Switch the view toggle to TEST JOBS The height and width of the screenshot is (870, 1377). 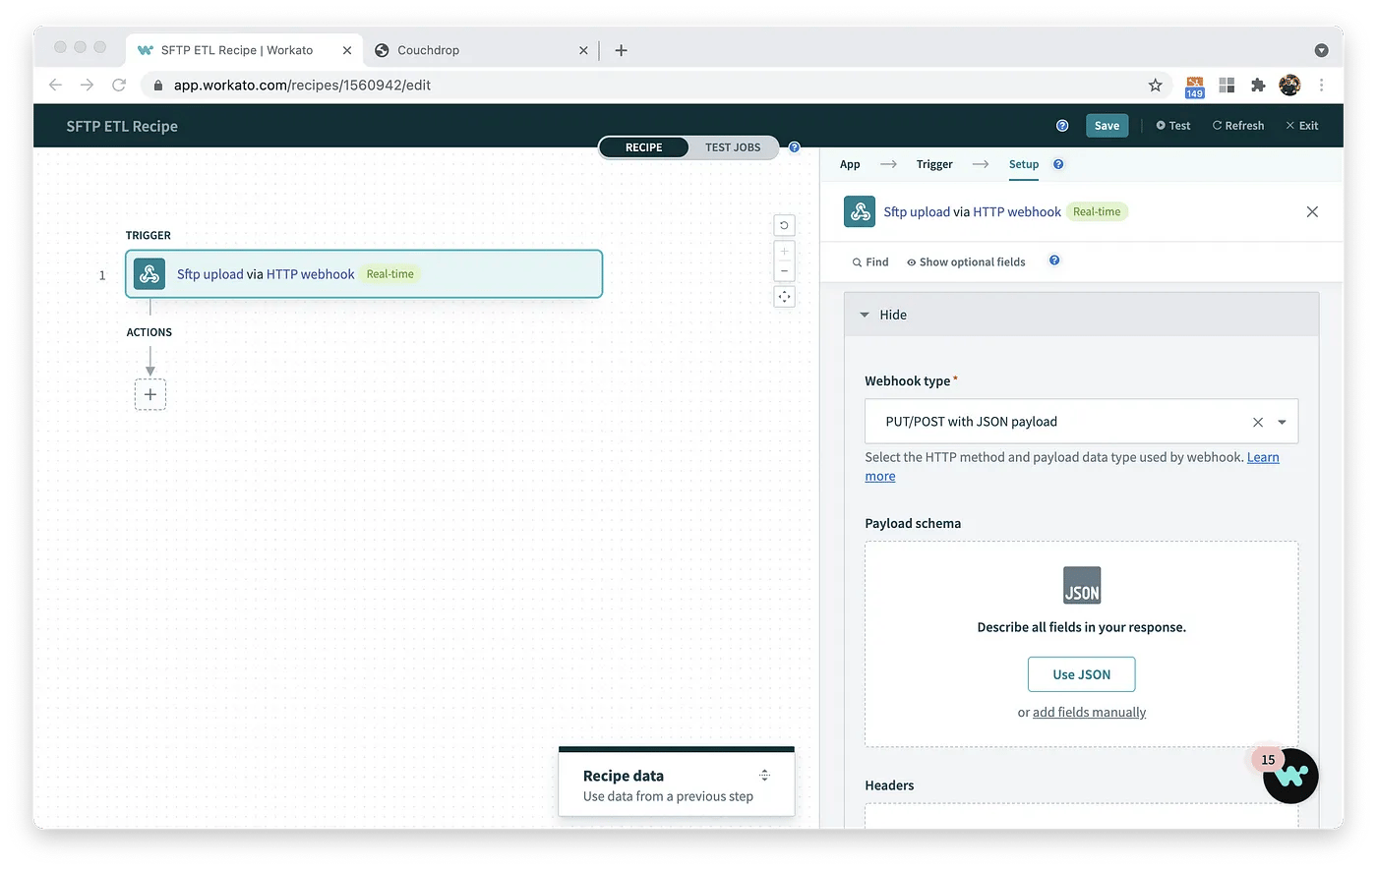[x=733, y=146]
